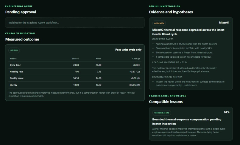The width and height of the screenshot is (240, 145).
Task: Click the Quality score Before value 94.50
Action: pos(76,78)
